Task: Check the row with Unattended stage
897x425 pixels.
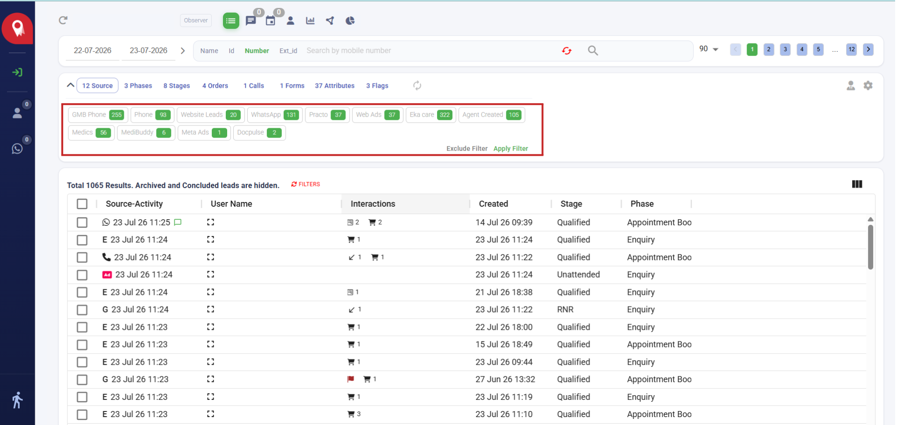Action: (x=82, y=275)
